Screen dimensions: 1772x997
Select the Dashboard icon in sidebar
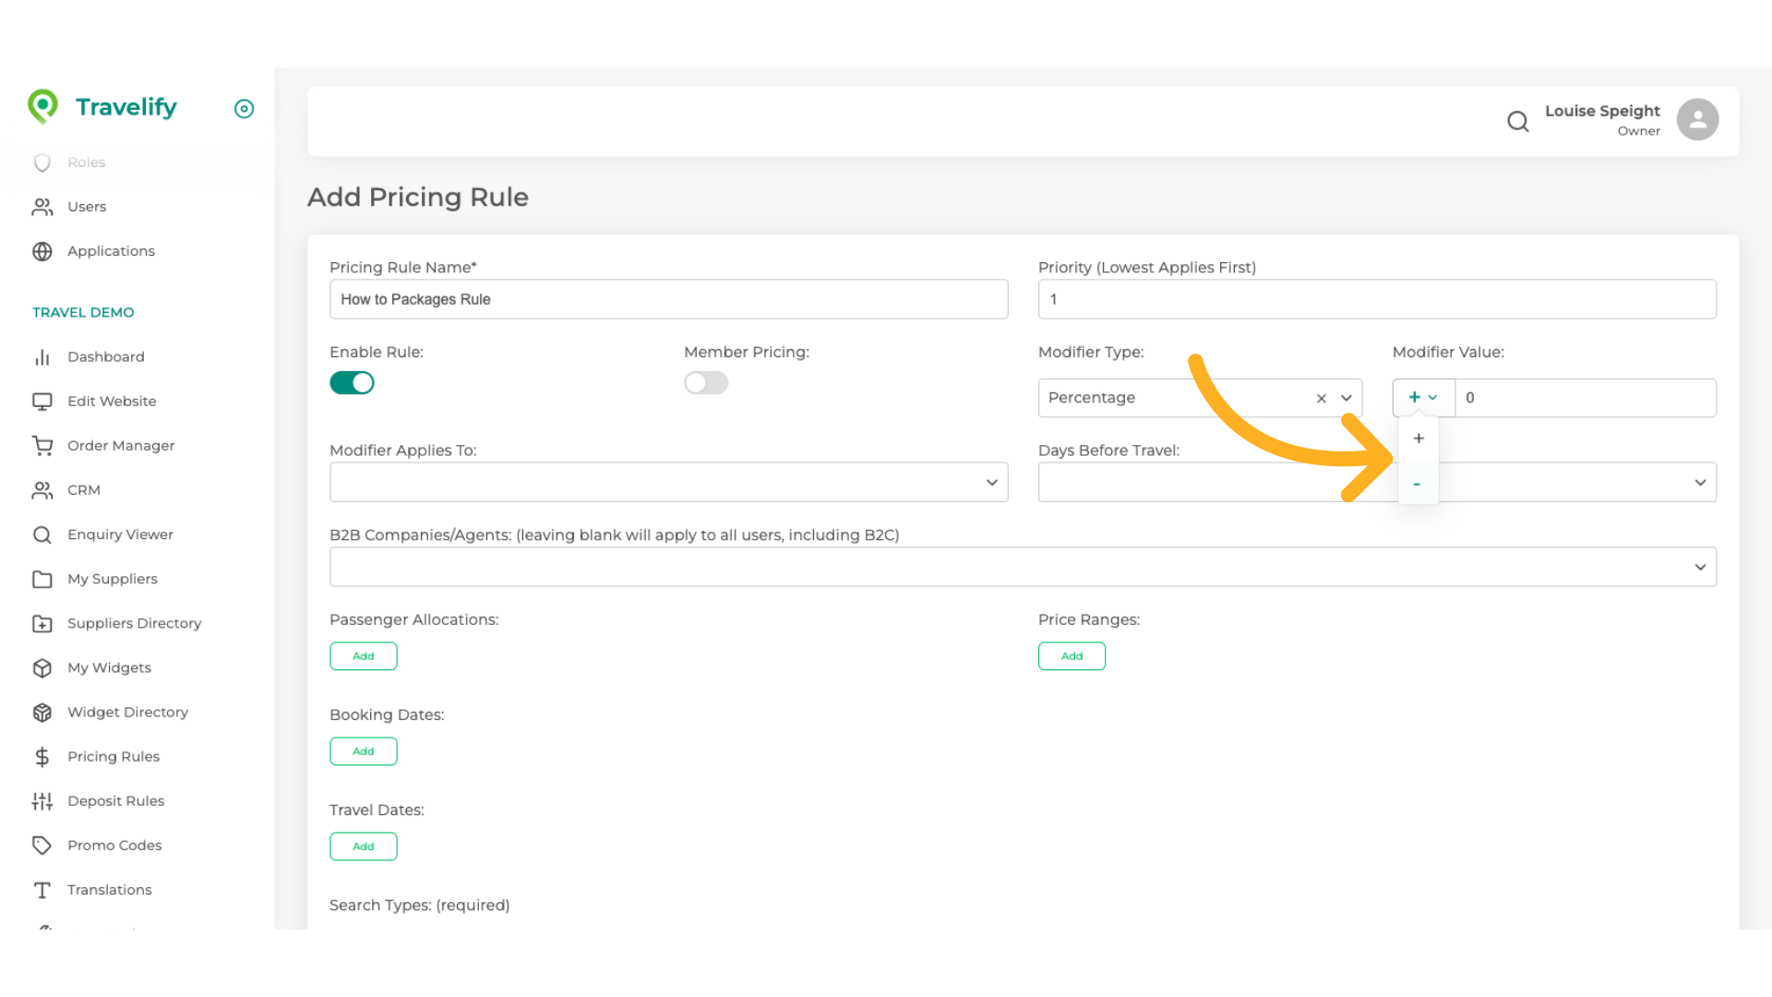coord(42,356)
